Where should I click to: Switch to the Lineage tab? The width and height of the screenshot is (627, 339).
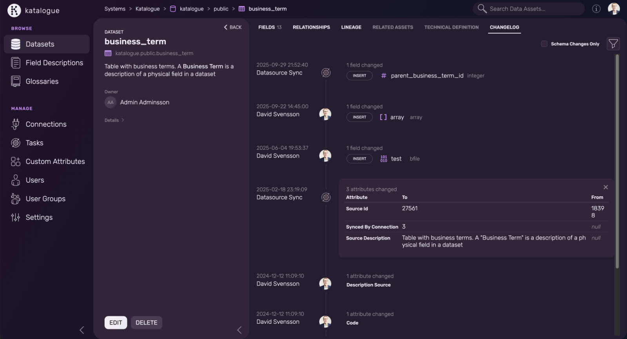[x=352, y=27]
